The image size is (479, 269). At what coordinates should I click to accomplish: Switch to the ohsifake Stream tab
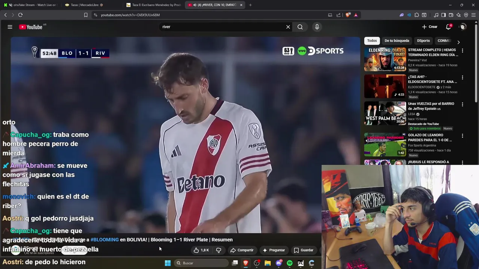click(x=30, y=5)
